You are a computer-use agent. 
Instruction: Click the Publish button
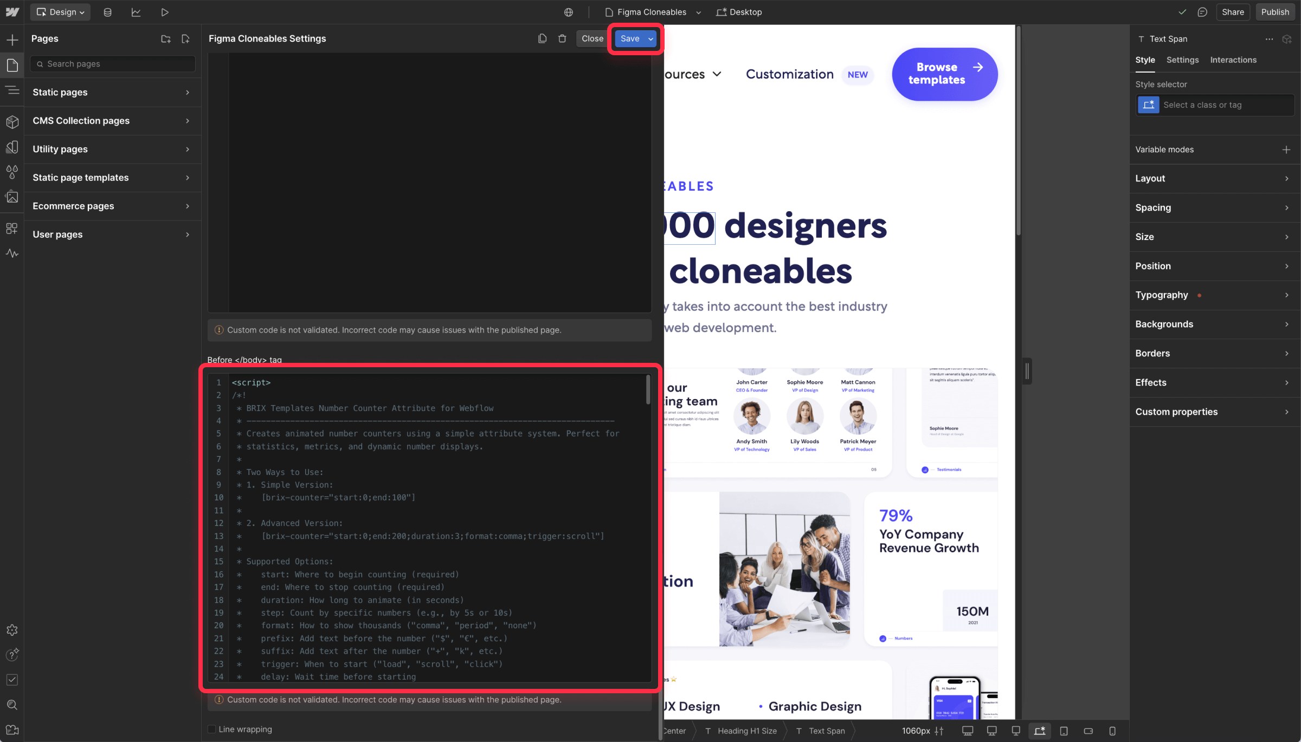(x=1275, y=12)
